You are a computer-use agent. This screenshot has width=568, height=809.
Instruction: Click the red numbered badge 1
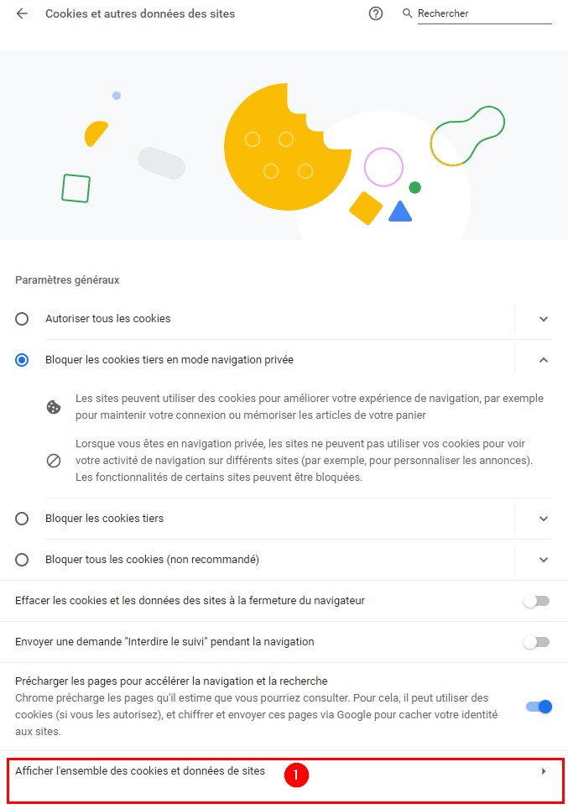click(x=296, y=775)
